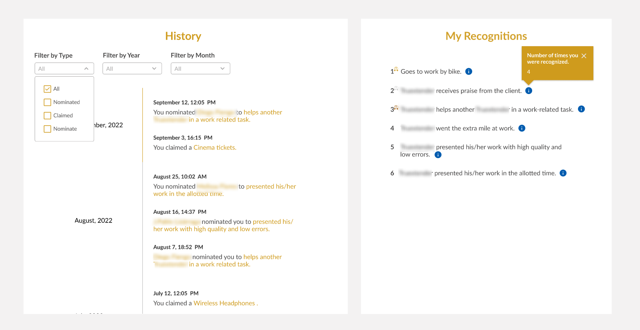Close the recognition count tooltip
Viewport: 640px width, 330px height.
(584, 56)
